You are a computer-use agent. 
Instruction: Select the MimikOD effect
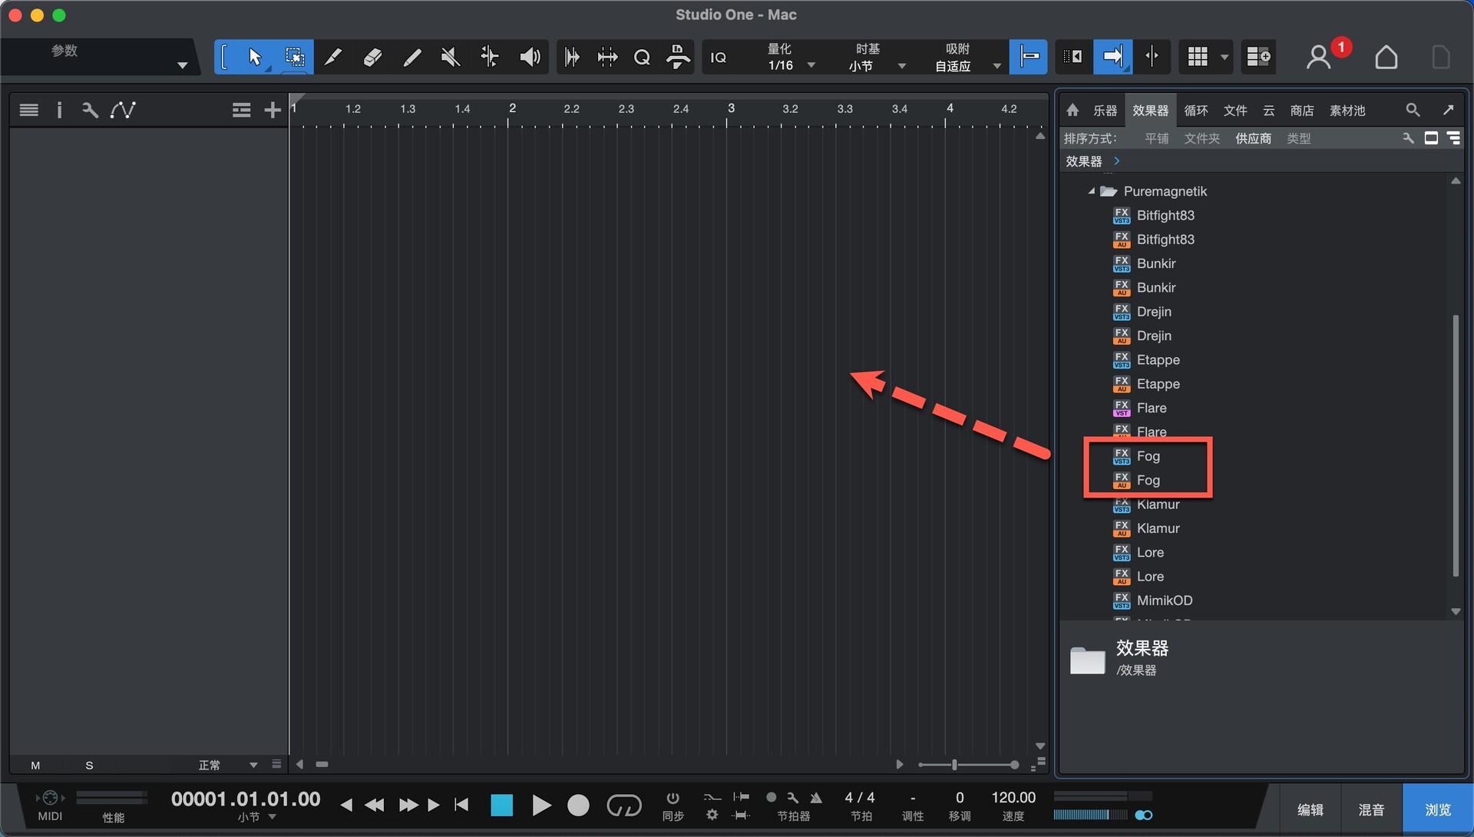point(1164,600)
